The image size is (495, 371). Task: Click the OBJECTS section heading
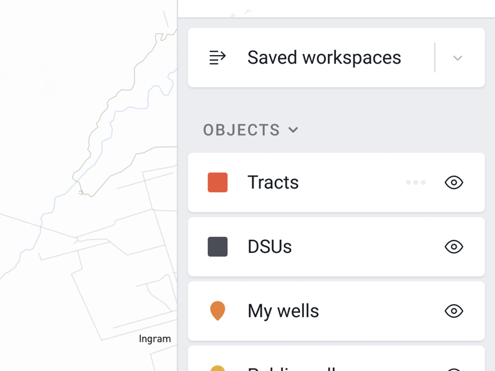pos(241,130)
